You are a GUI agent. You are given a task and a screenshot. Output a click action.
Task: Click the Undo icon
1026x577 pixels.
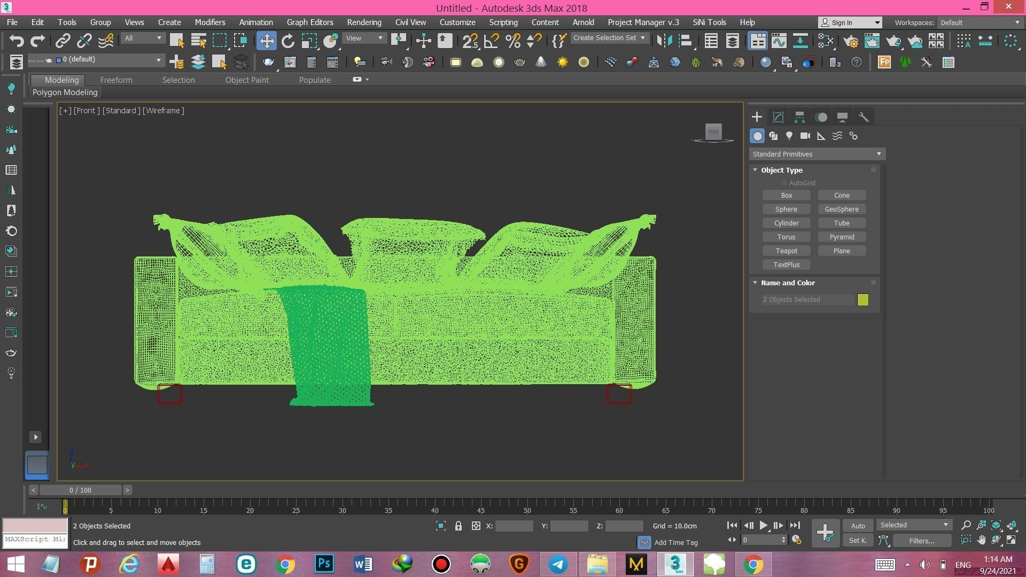coord(17,41)
